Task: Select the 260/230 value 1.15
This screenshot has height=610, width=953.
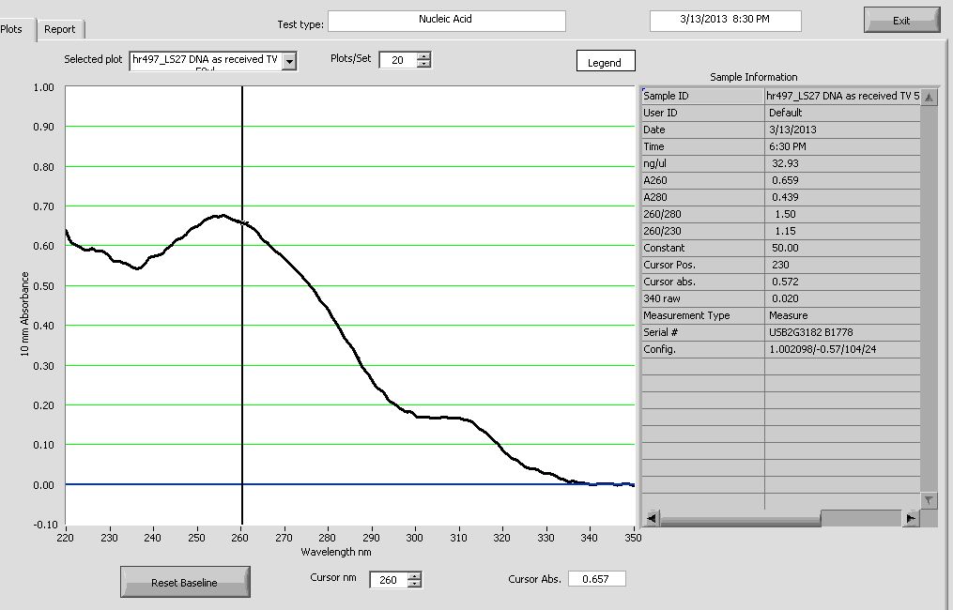Action: click(842, 232)
